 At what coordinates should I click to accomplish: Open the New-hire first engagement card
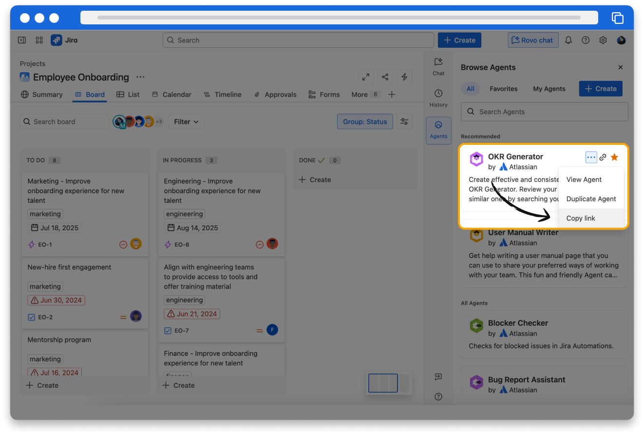pos(85,294)
